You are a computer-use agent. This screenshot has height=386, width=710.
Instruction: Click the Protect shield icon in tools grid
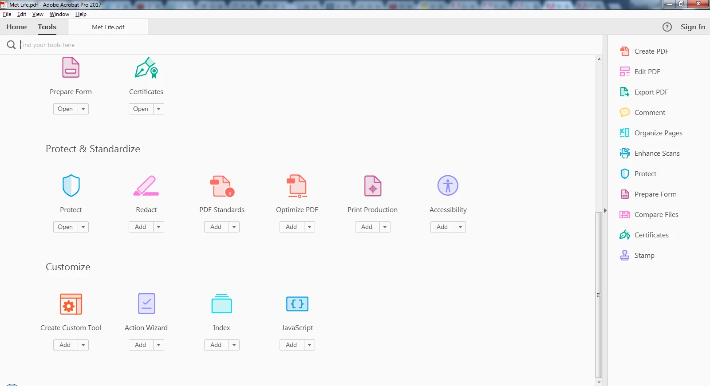71,185
